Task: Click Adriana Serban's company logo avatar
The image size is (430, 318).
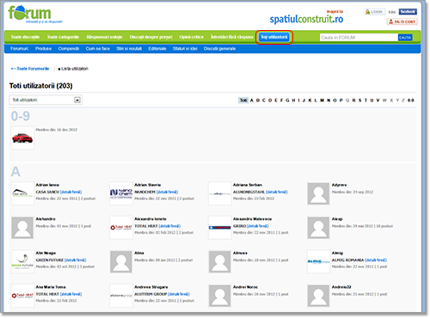Action: pyautogui.click(x=220, y=193)
